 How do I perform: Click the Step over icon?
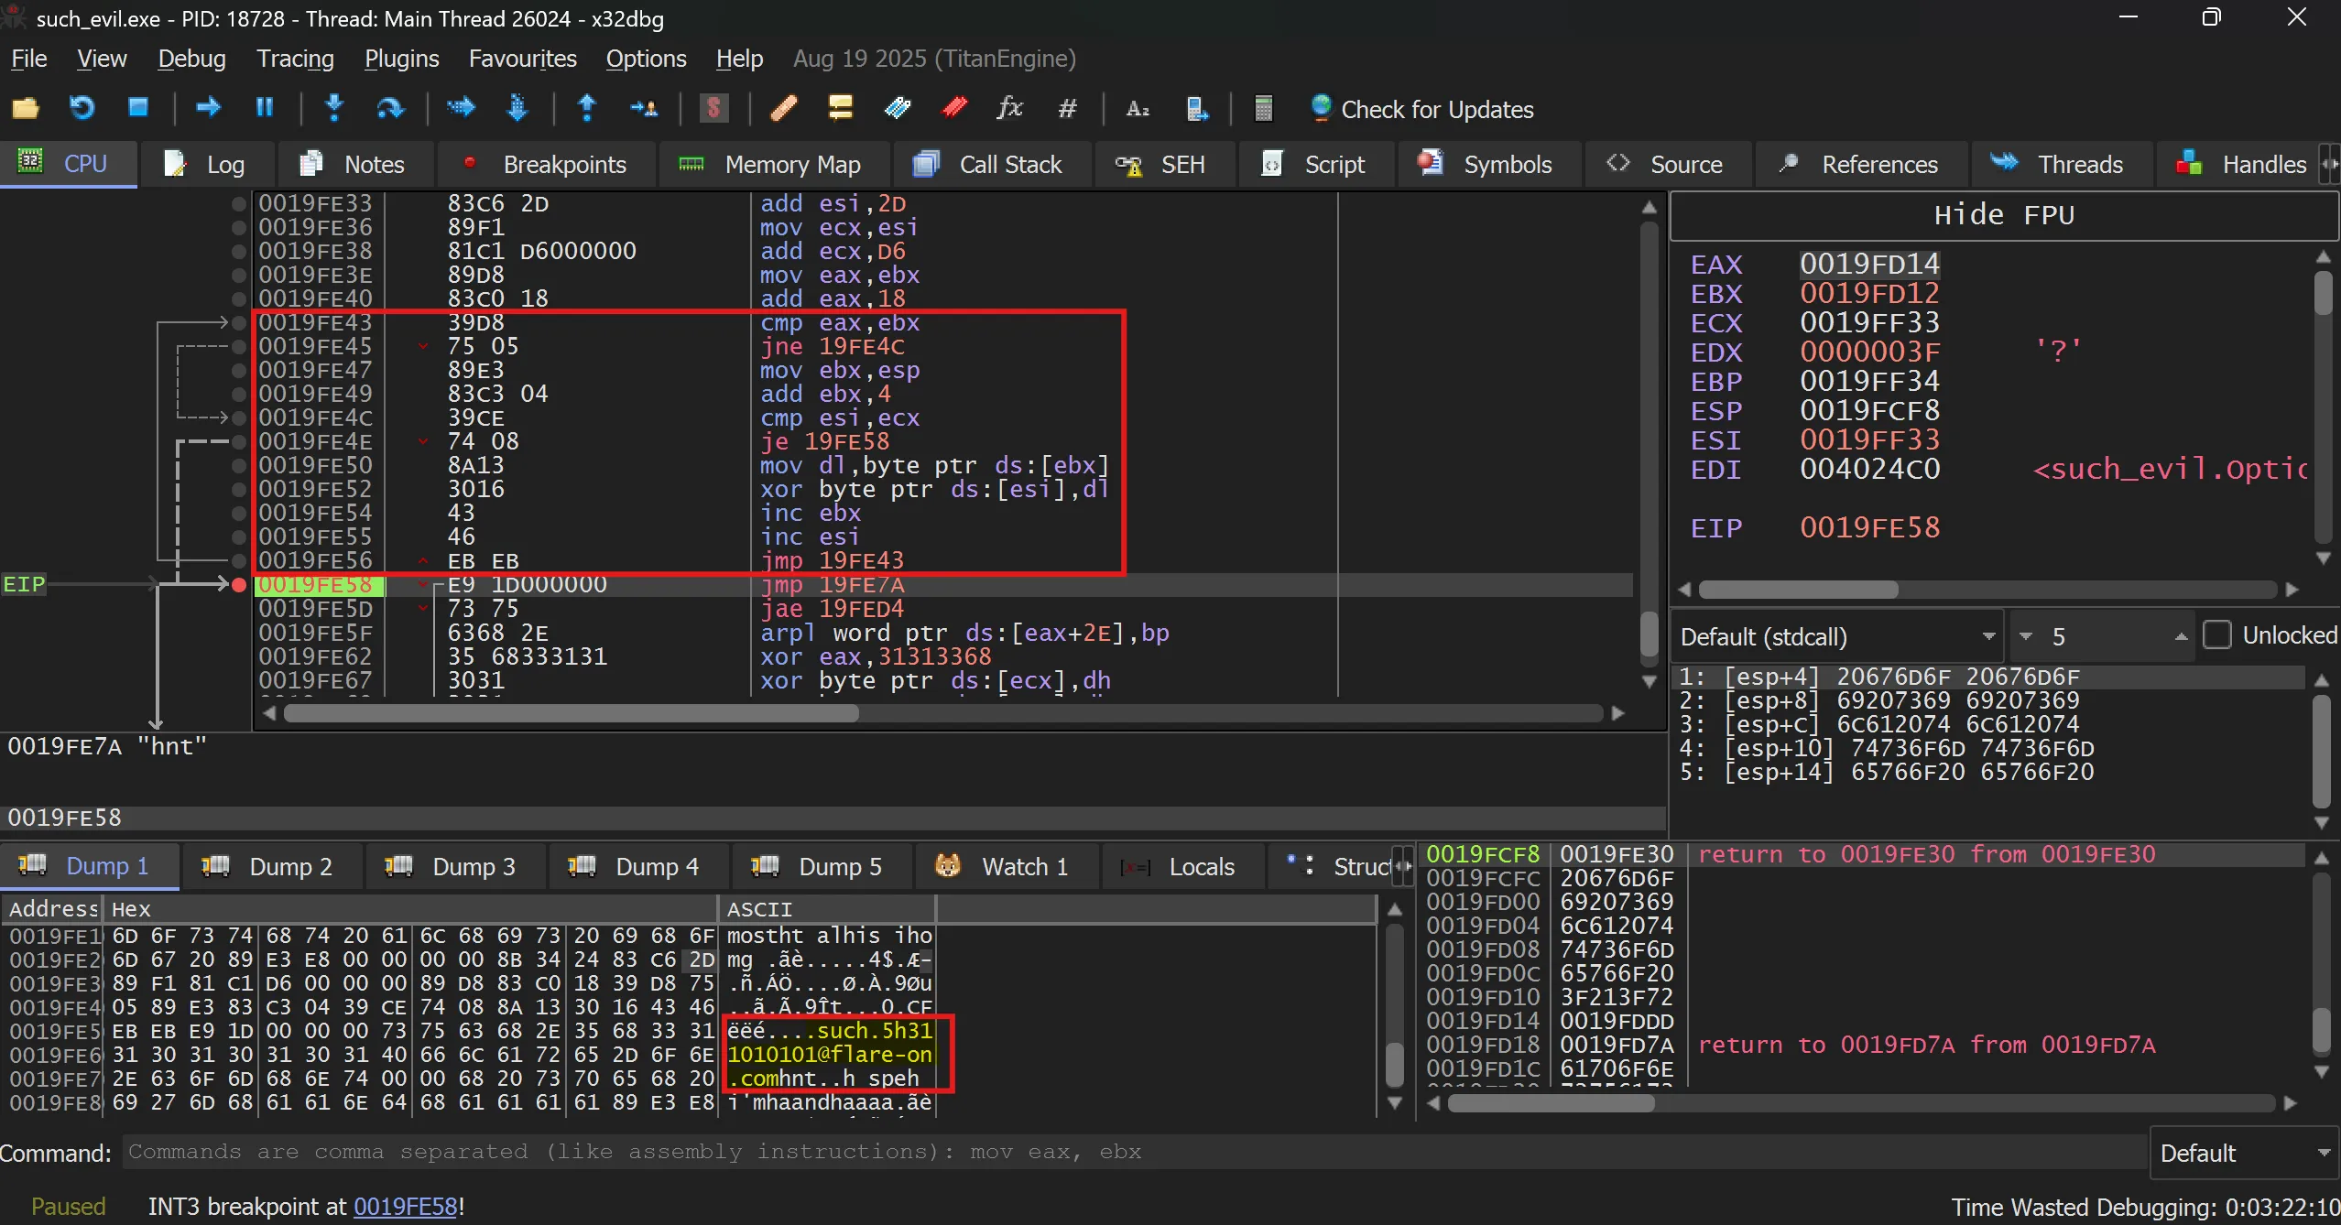click(x=390, y=109)
